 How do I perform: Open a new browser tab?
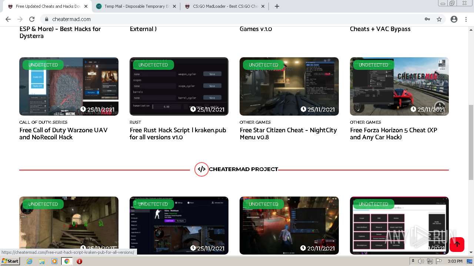click(x=277, y=6)
